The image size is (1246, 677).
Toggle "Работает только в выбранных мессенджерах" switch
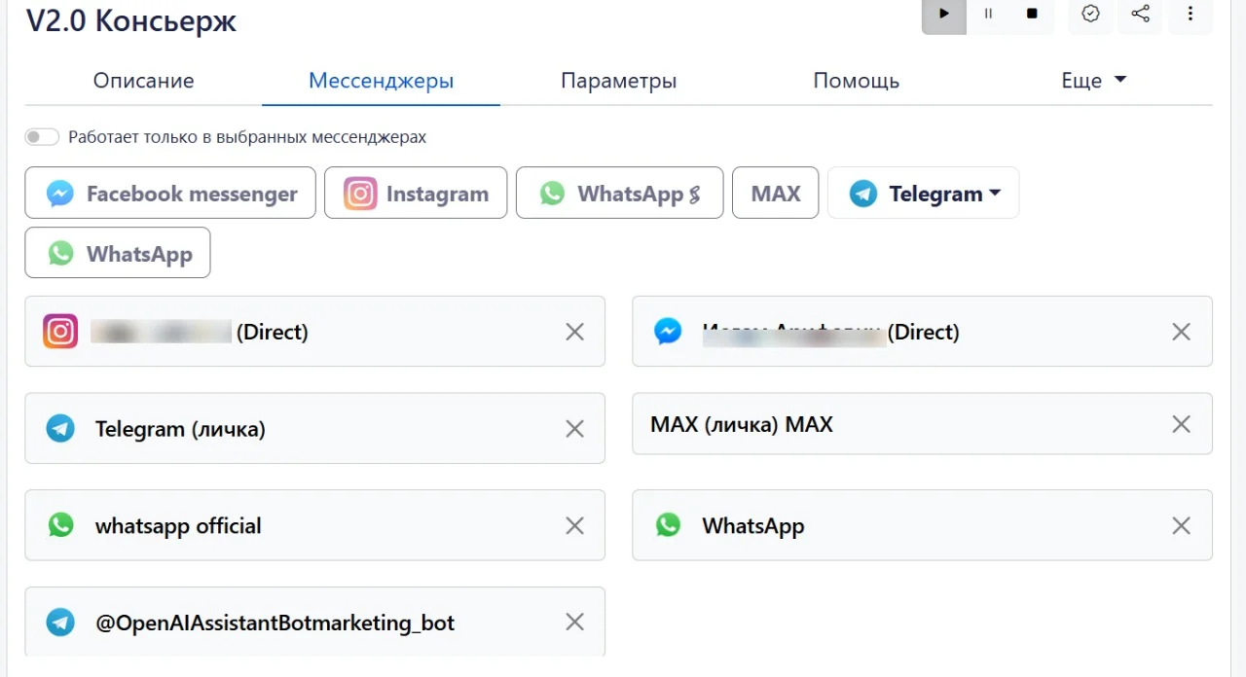tap(43, 137)
